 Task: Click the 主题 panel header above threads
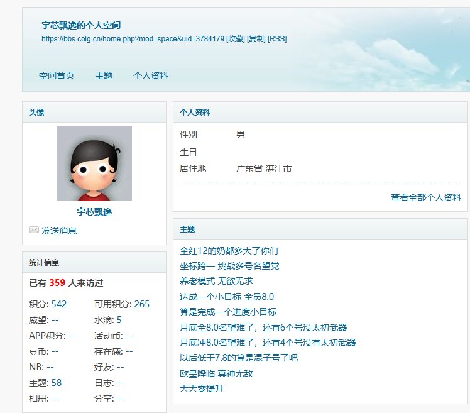pyautogui.click(x=320, y=229)
